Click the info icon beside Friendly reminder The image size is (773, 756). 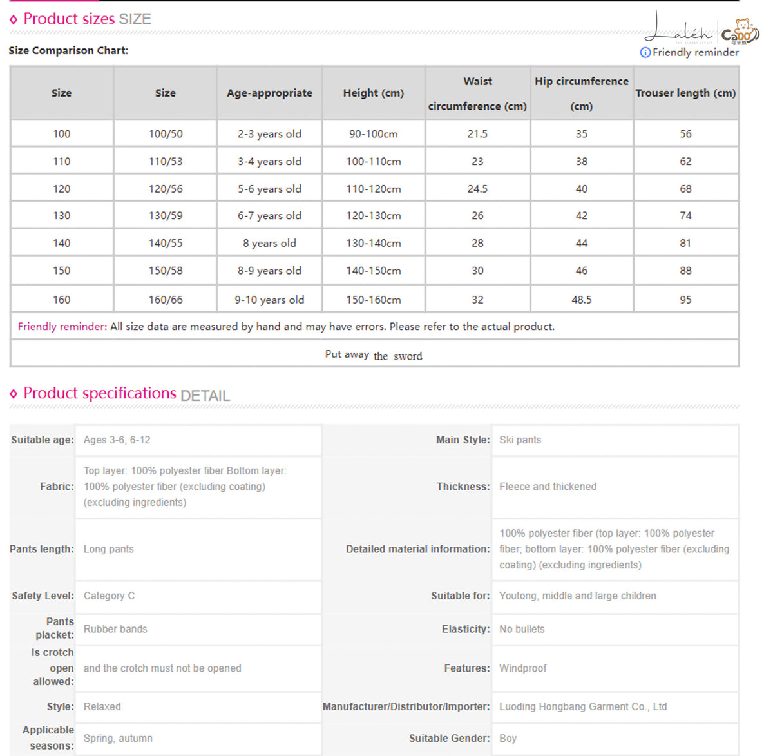645,52
